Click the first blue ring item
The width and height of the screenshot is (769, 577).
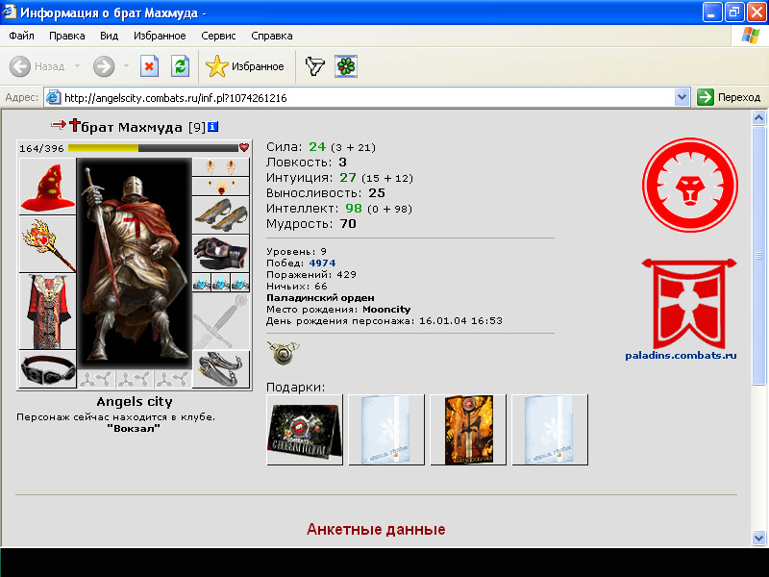click(202, 283)
